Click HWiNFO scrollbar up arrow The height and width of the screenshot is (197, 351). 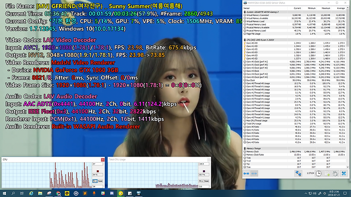(348, 8)
